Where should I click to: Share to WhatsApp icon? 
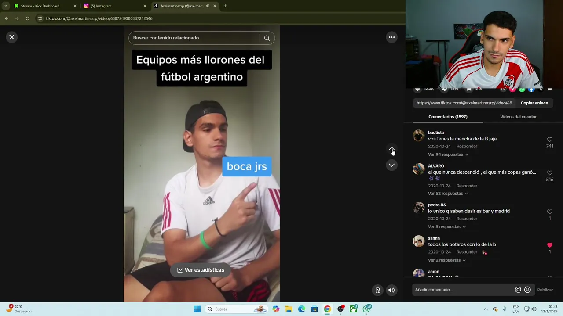click(x=522, y=89)
